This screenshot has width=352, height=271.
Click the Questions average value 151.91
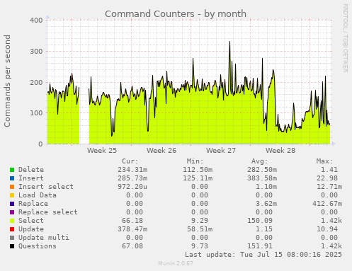click(x=260, y=246)
